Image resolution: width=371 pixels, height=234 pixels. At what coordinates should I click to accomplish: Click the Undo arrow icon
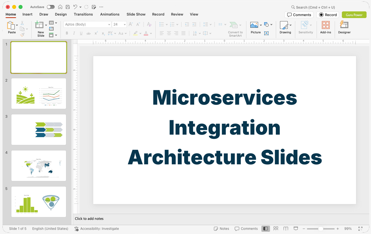click(x=75, y=7)
